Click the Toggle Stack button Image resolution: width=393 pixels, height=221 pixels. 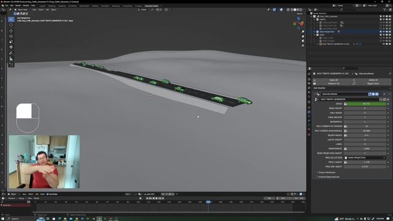click(373, 83)
